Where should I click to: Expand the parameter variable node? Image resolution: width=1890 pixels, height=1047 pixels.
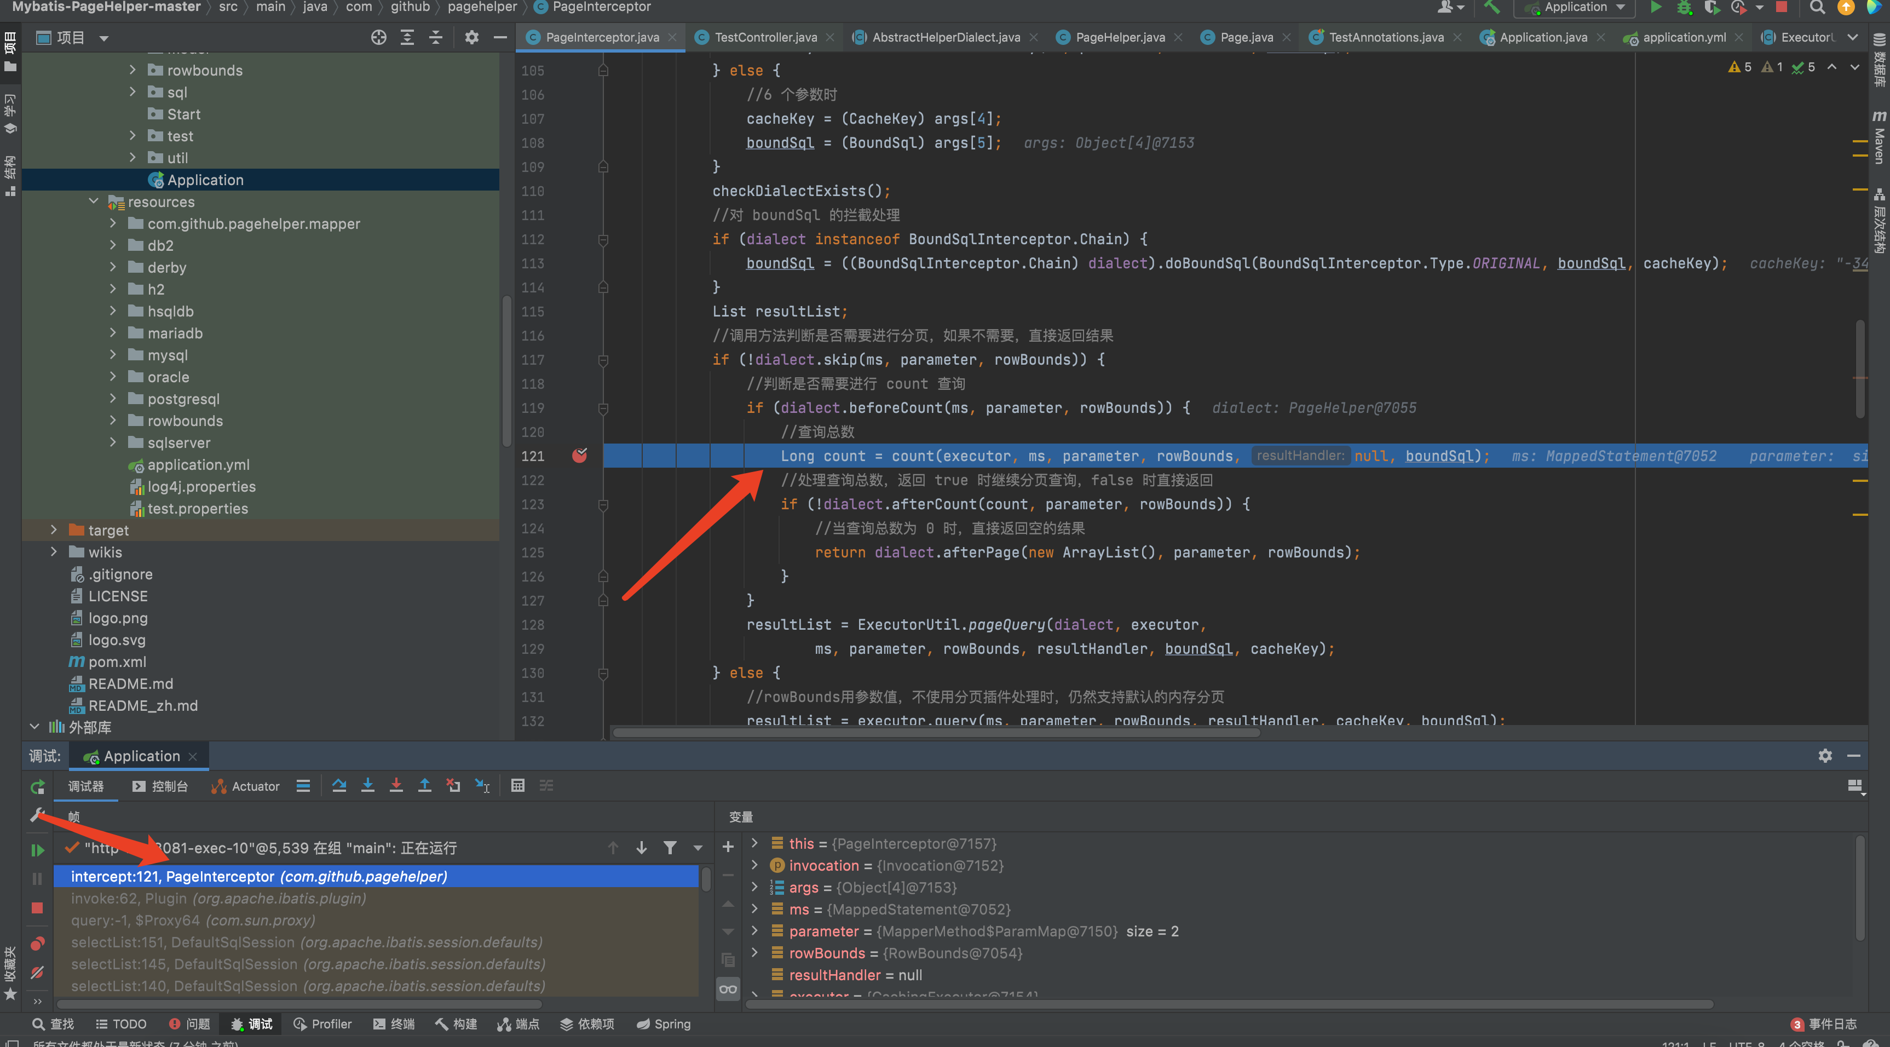[x=754, y=931]
